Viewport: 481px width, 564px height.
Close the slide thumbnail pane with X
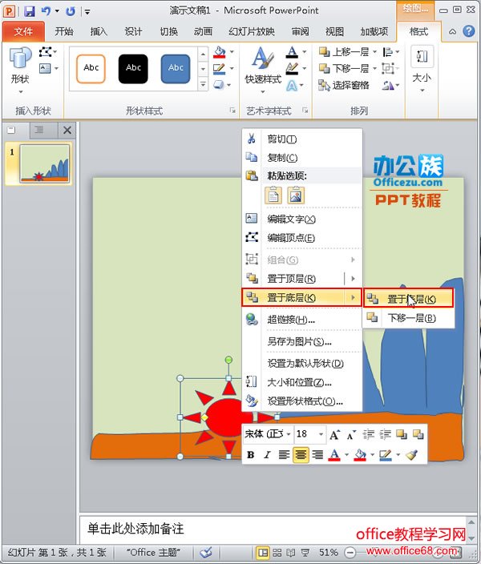[x=67, y=131]
